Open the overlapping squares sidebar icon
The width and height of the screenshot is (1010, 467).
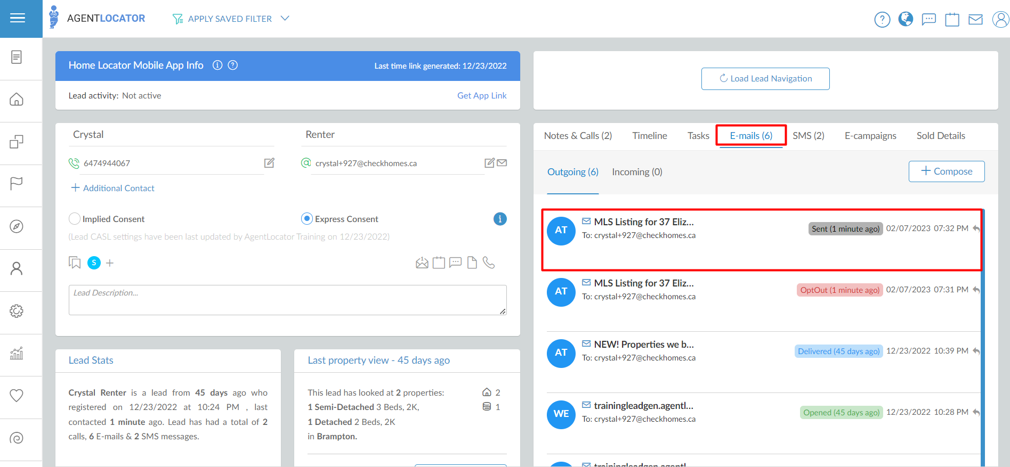(17, 142)
